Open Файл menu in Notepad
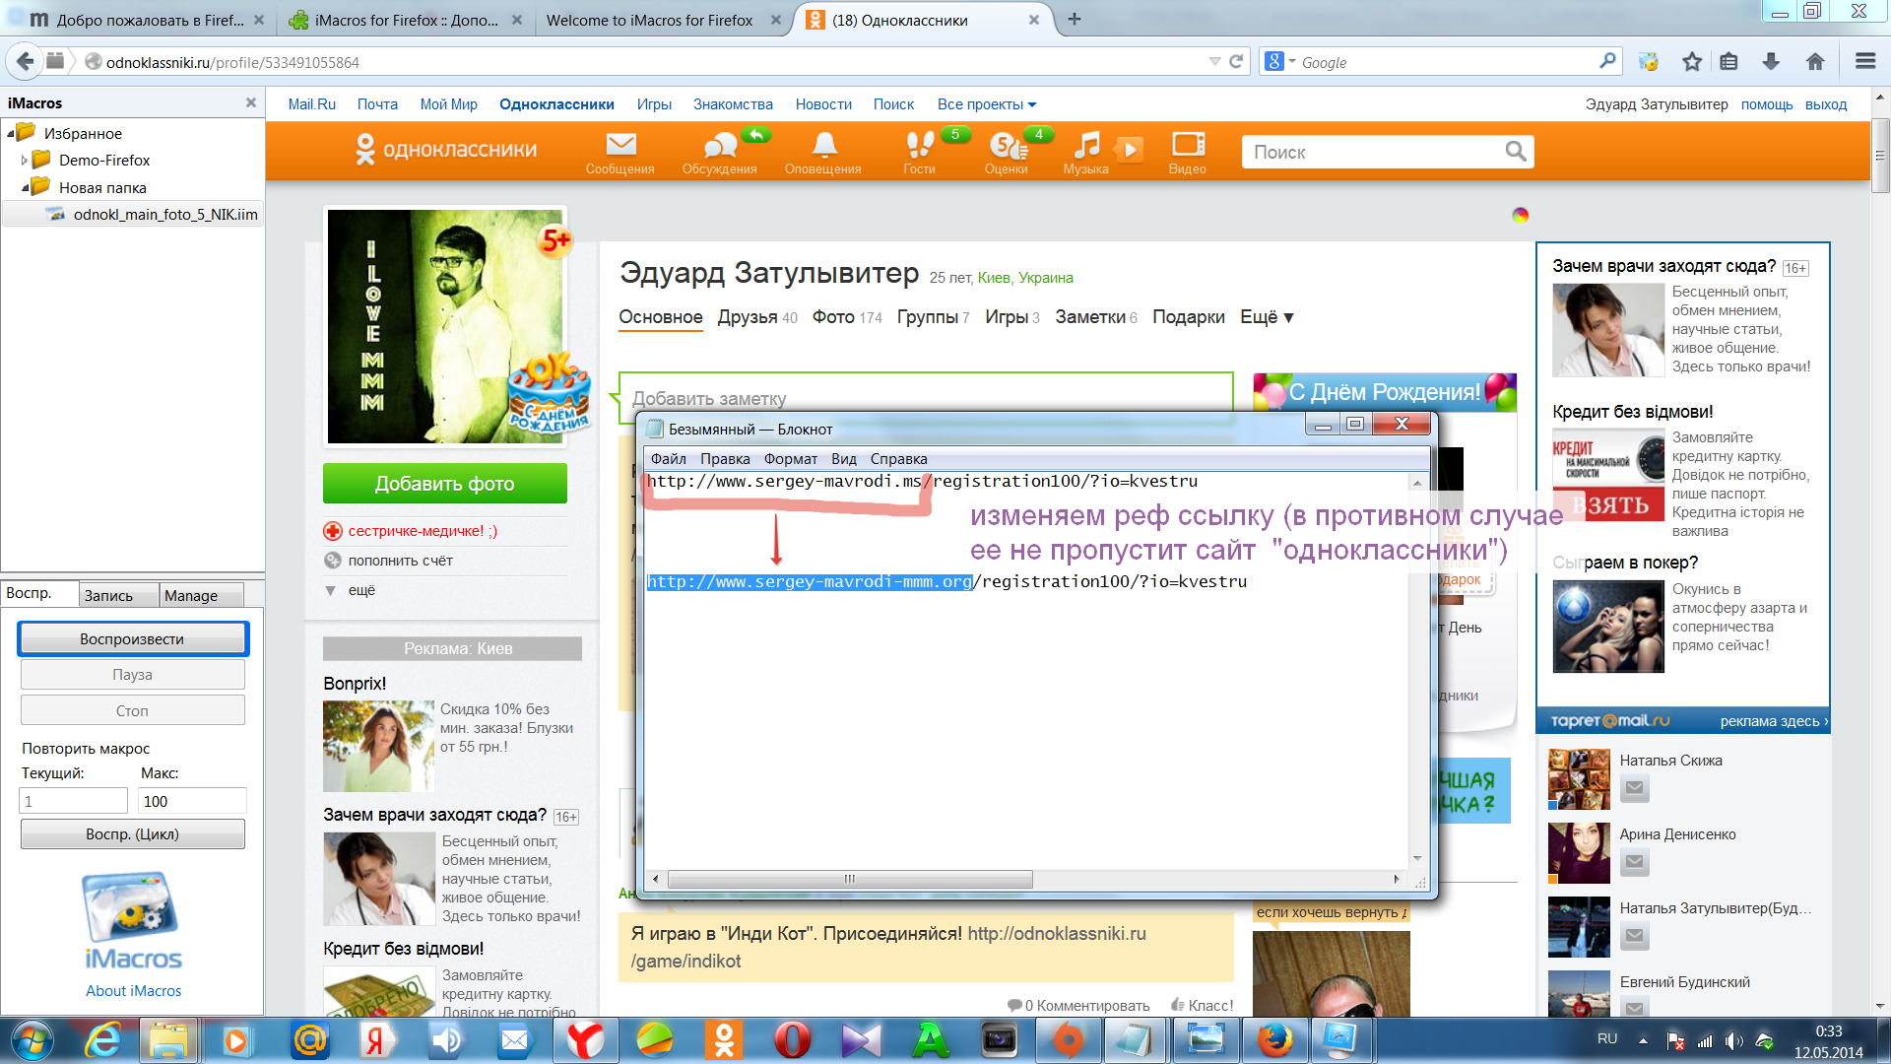Image resolution: width=1891 pixels, height=1064 pixels. [668, 459]
